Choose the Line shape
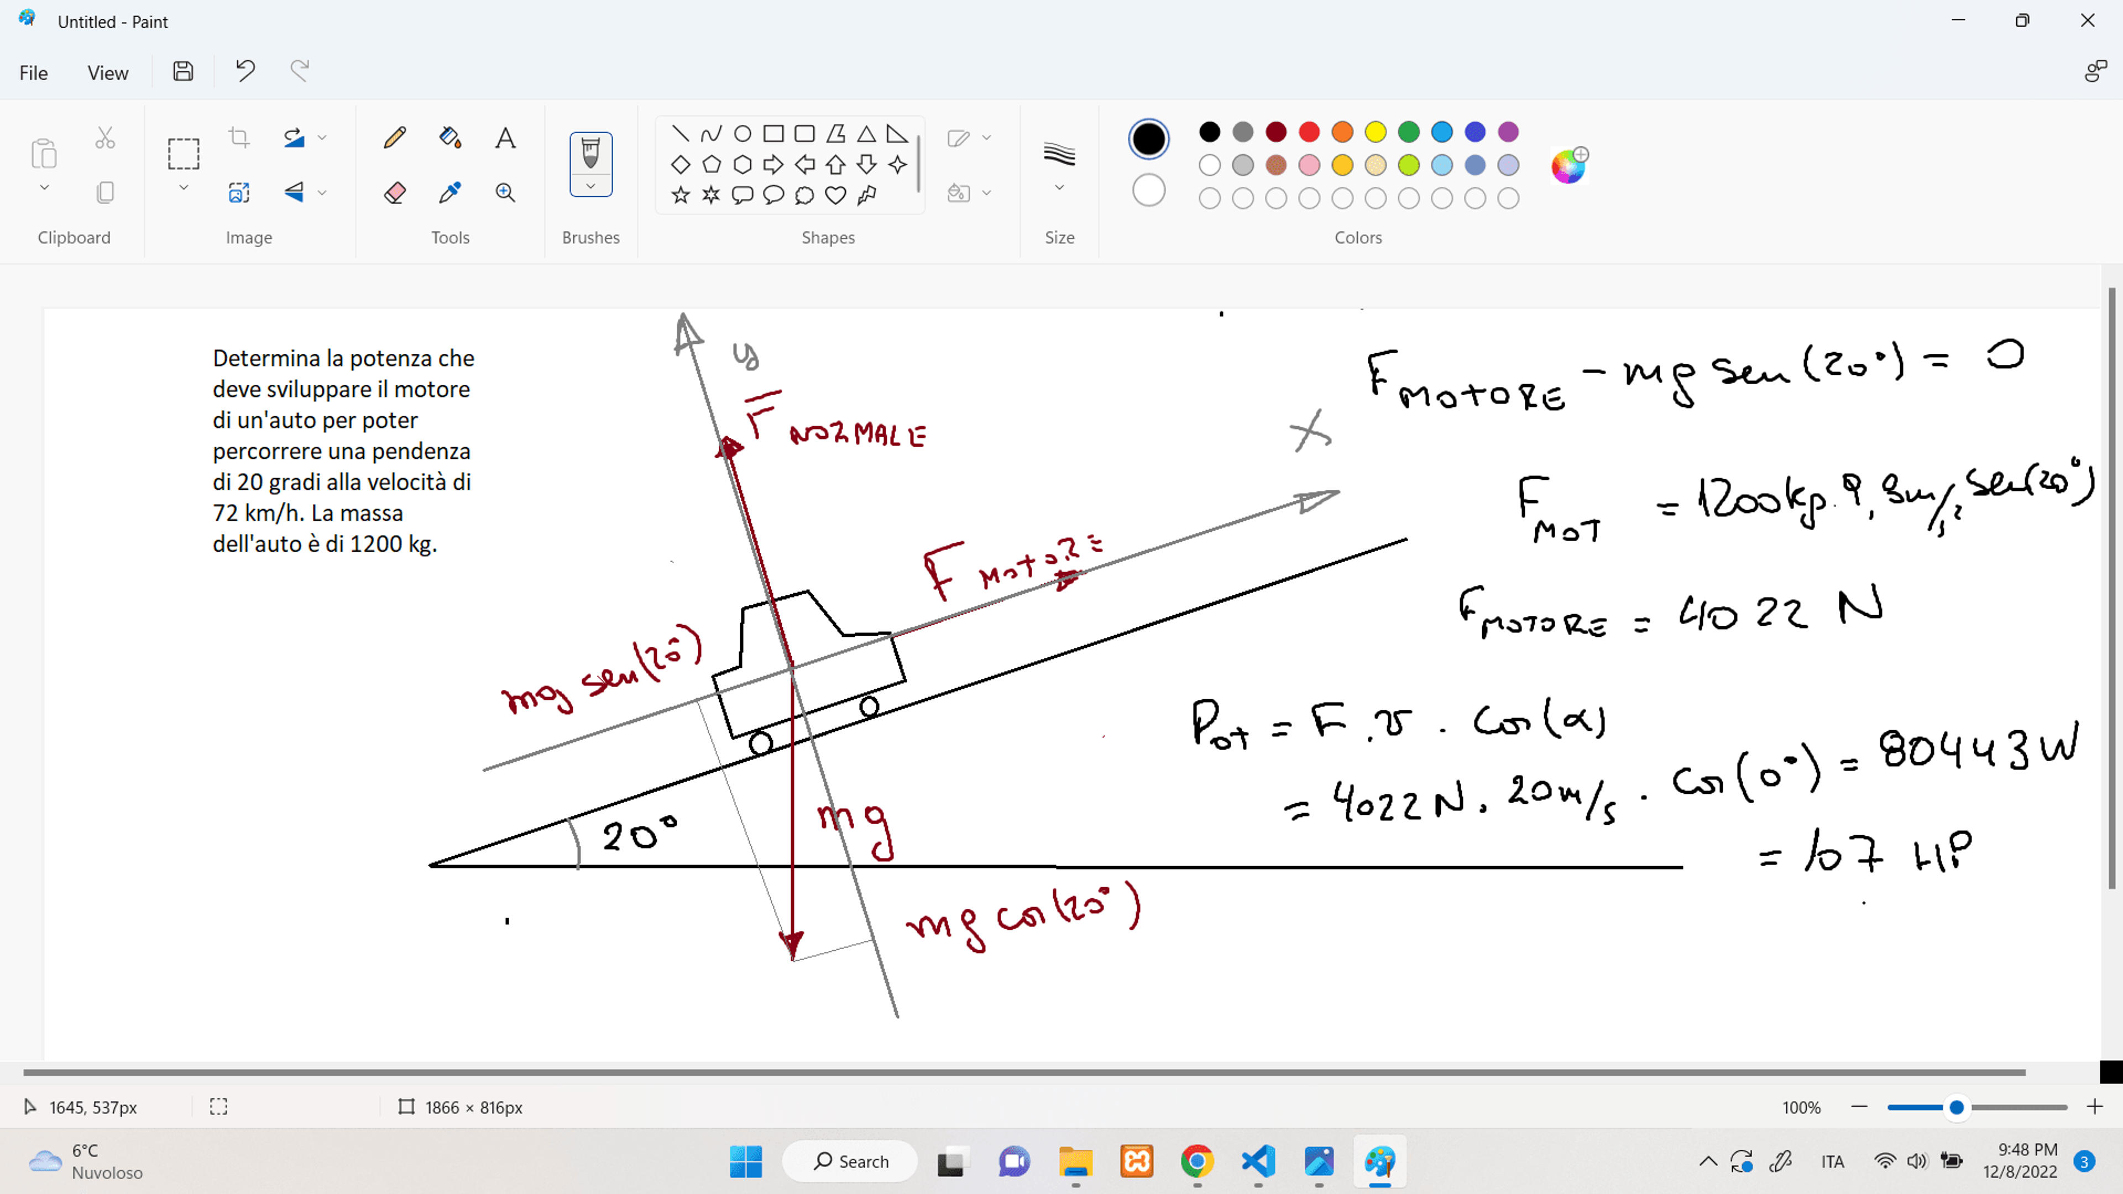Image resolution: width=2123 pixels, height=1194 pixels. (x=680, y=133)
